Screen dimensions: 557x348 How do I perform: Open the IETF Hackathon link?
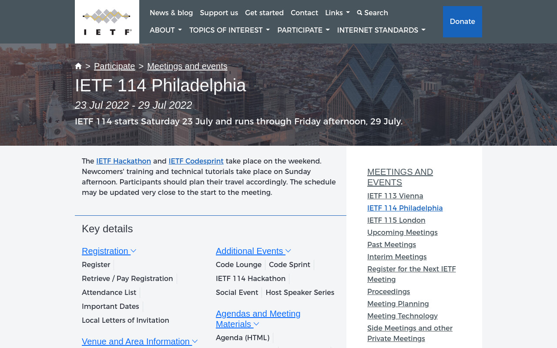point(124,161)
